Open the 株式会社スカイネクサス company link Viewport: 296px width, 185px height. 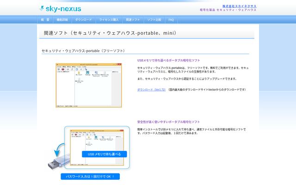coord(239,6)
